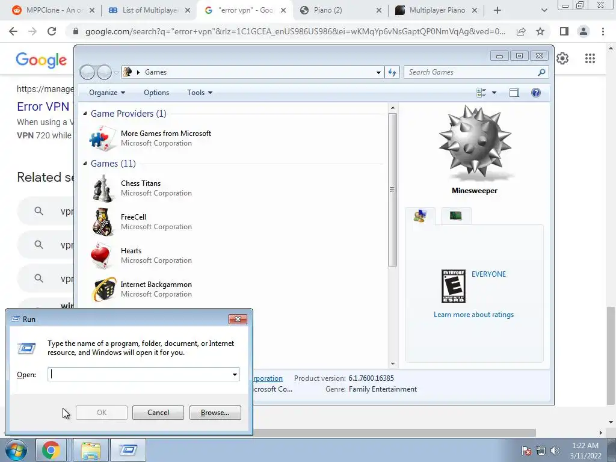Click the forward arrow in Games window
This screenshot has width=616, height=462.
tap(104, 72)
